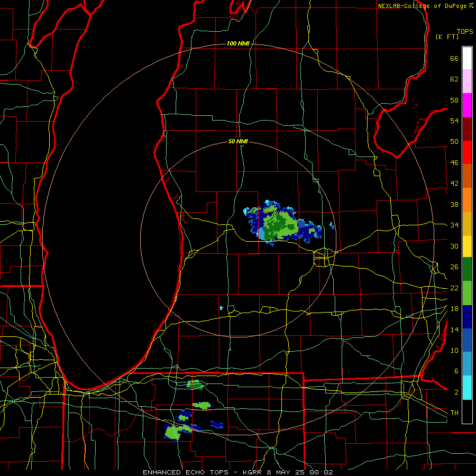Select the dark red 54 kft legend swatch
Image resolution: width=476 pixels, height=476 pixels.
[467, 129]
